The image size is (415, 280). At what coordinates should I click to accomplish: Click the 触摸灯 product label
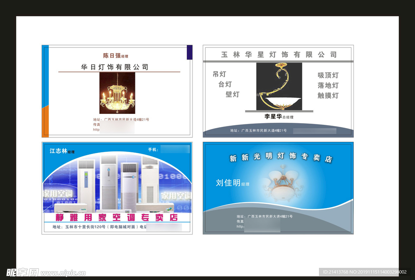pos(328,96)
